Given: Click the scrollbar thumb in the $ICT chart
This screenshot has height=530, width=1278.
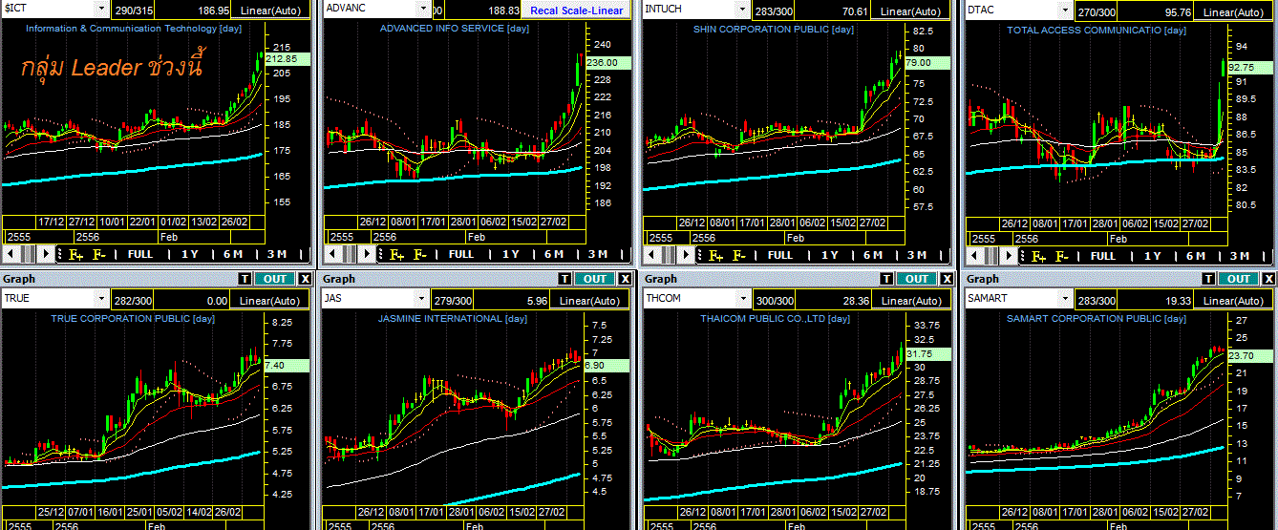Looking at the screenshot, I should tap(29, 254).
